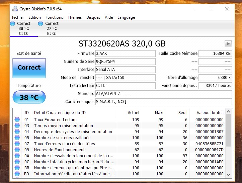Click status orb for attribute 01
Image resolution: width=242 pixels, height=183 pixels.
pyautogui.click(x=17, y=119)
